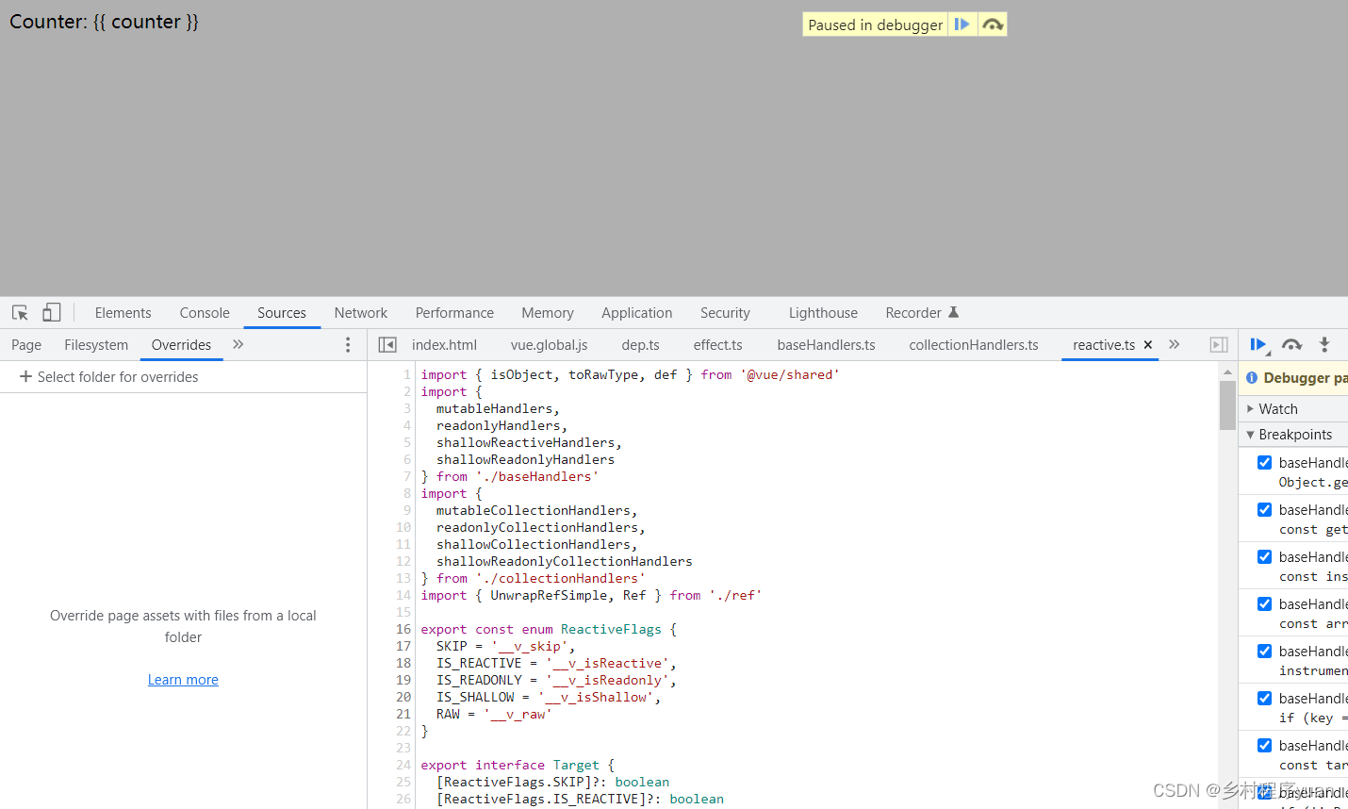Switch to the Security tab

725,313
